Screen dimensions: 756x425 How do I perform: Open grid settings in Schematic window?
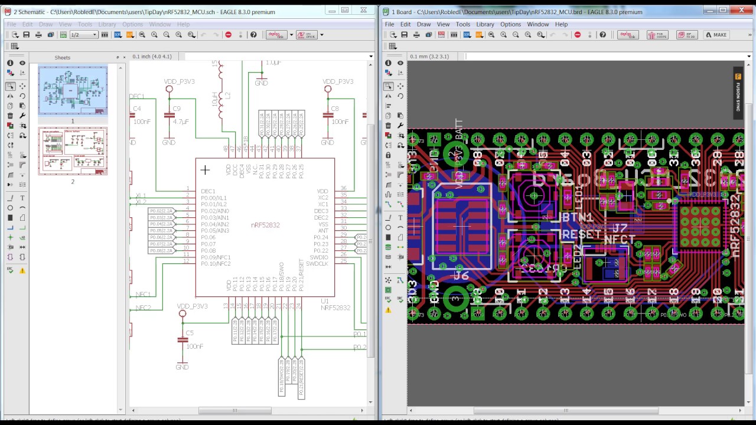click(15, 47)
